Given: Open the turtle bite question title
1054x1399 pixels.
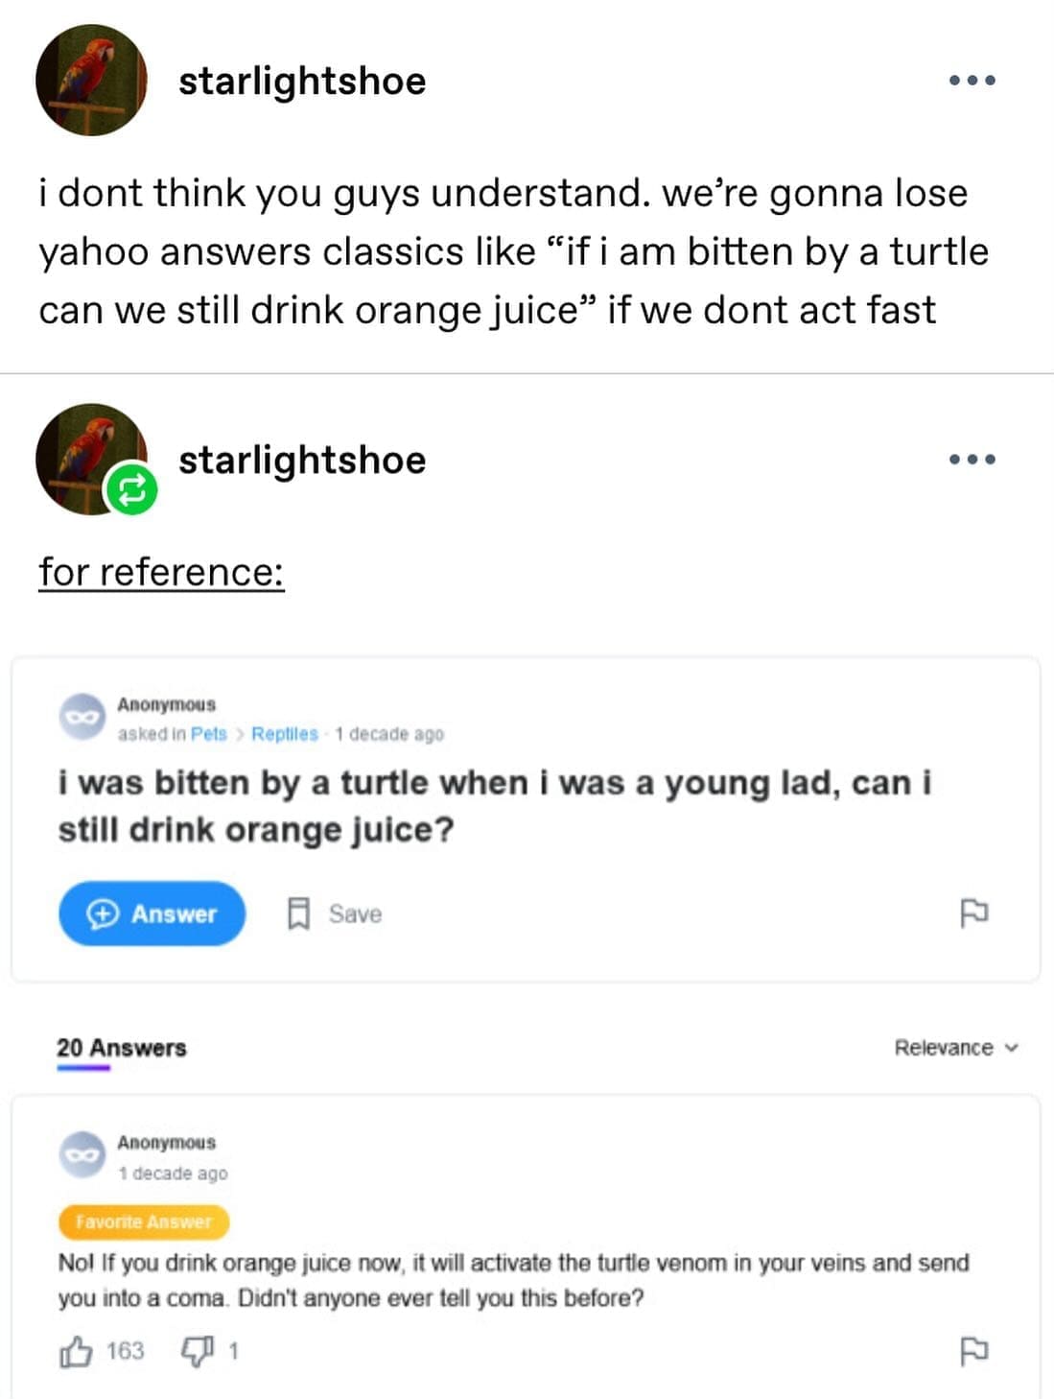Looking at the screenshot, I should coord(494,806).
